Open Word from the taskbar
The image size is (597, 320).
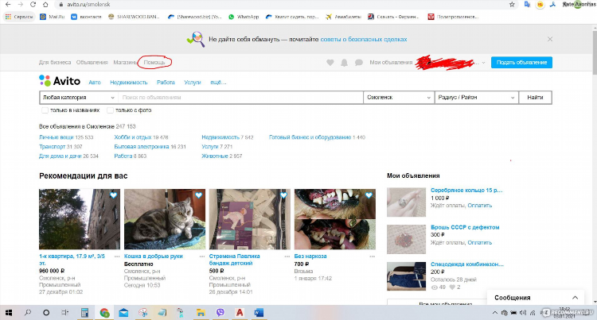coord(259,313)
